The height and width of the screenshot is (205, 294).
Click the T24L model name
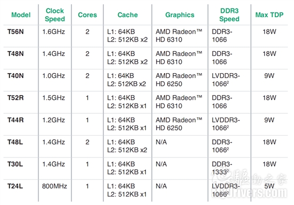click(x=15, y=186)
